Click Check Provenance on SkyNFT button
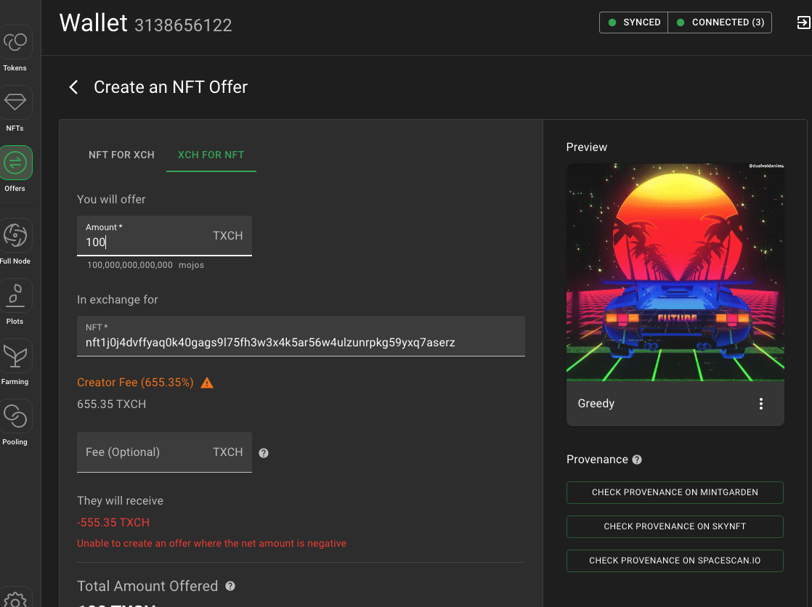812x607 pixels. pyautogui.click(x=675, y=526)
